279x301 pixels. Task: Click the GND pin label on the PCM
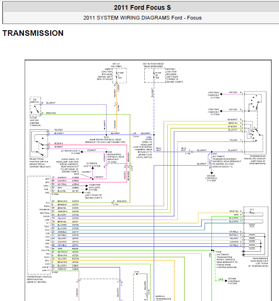pos(47,193)
